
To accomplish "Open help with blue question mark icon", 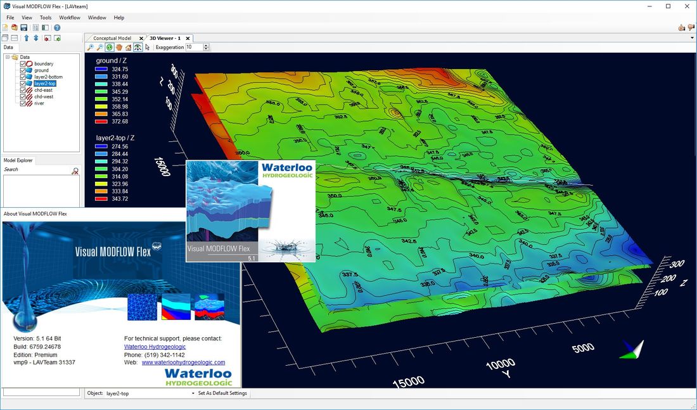I will (x=57, y=28).
